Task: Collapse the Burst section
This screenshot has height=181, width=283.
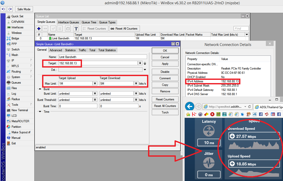Action: click(x=40, y=89)
